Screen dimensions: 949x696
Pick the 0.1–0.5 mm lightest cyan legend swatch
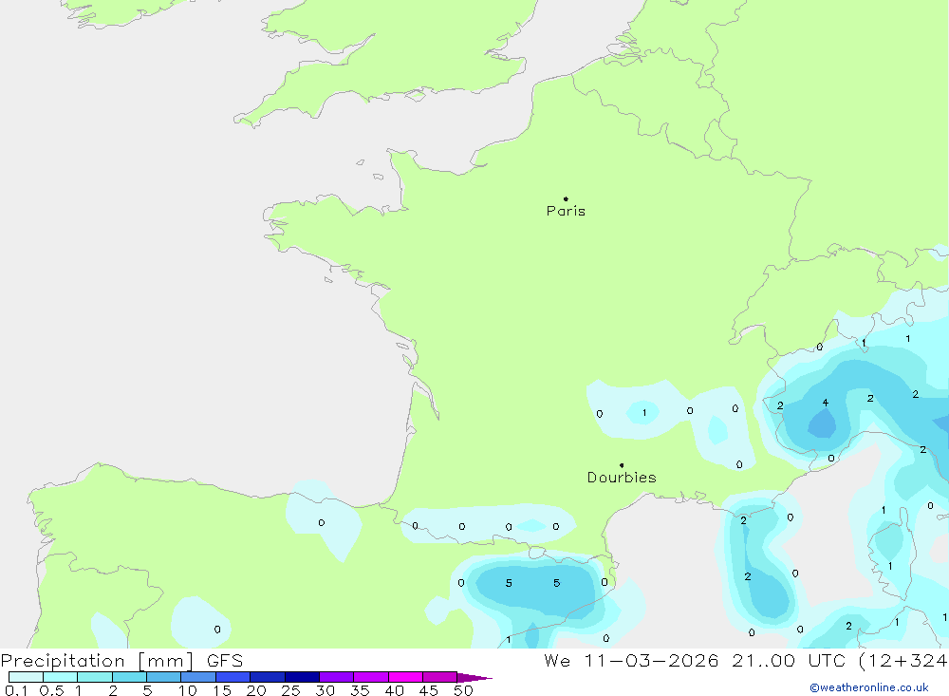point(26,677)
